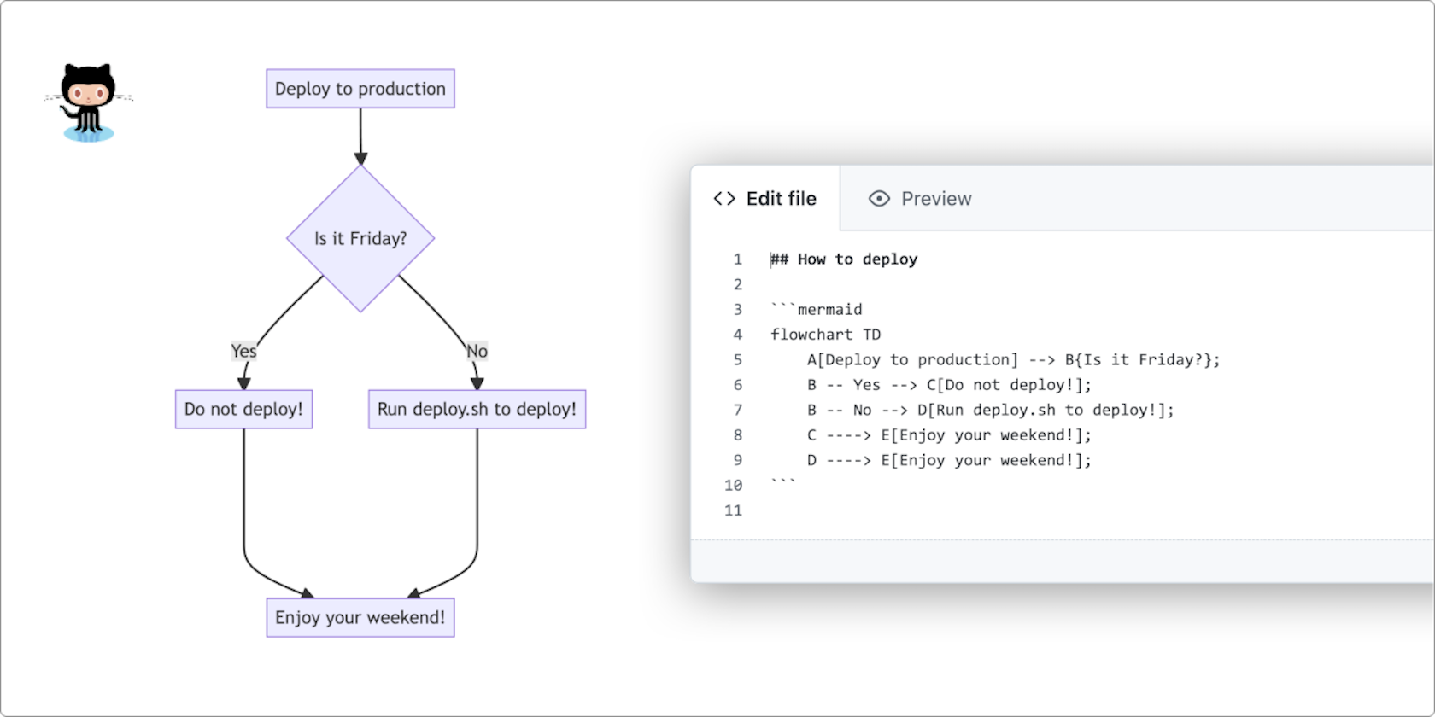The height and width of the screenshot is (717, 1435).
Task: Place cursor on the mermaid opening fence line
Action: point(816,309)
